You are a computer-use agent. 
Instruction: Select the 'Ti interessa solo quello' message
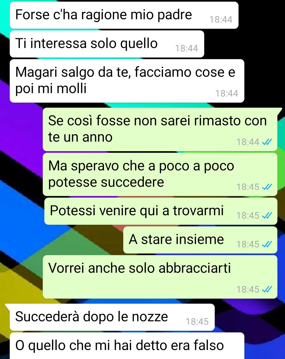107,44
